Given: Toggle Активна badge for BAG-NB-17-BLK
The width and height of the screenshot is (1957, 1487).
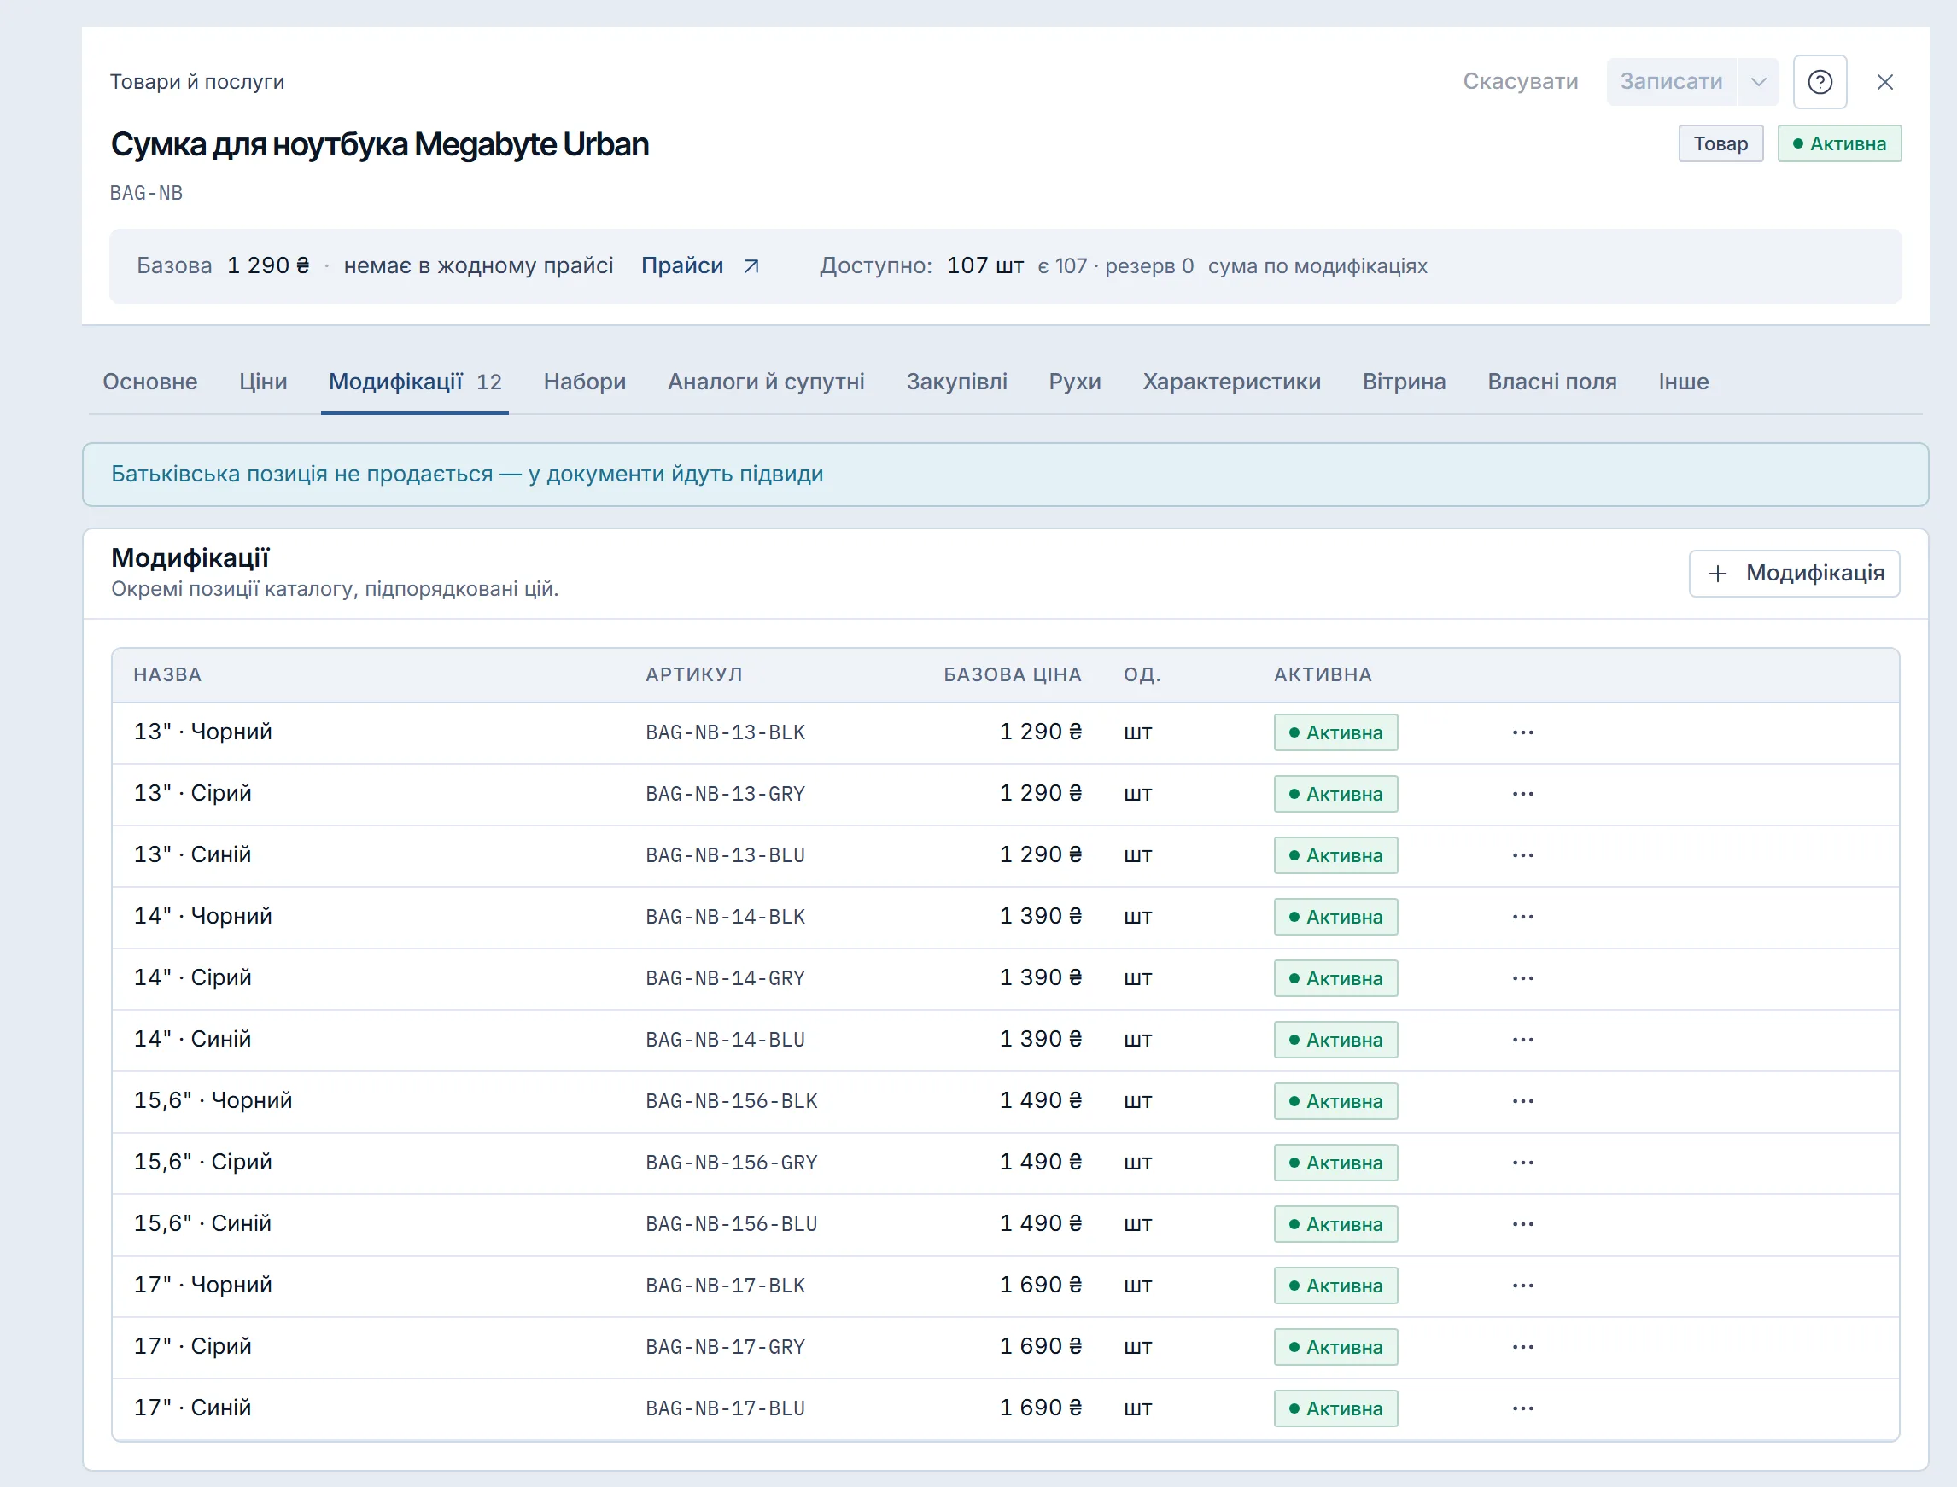Looking at the screenshot, I should pos(1335,1286).
